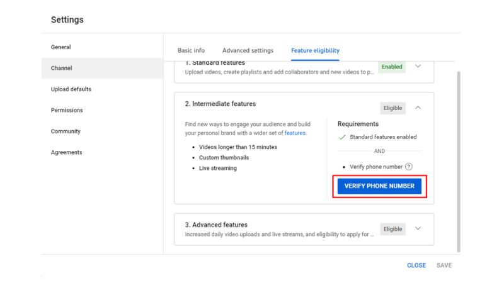Viewport: 504px width, 283px height.
Task: Click the Eligible badge for Intermediate features
Action: pos(392,108)
